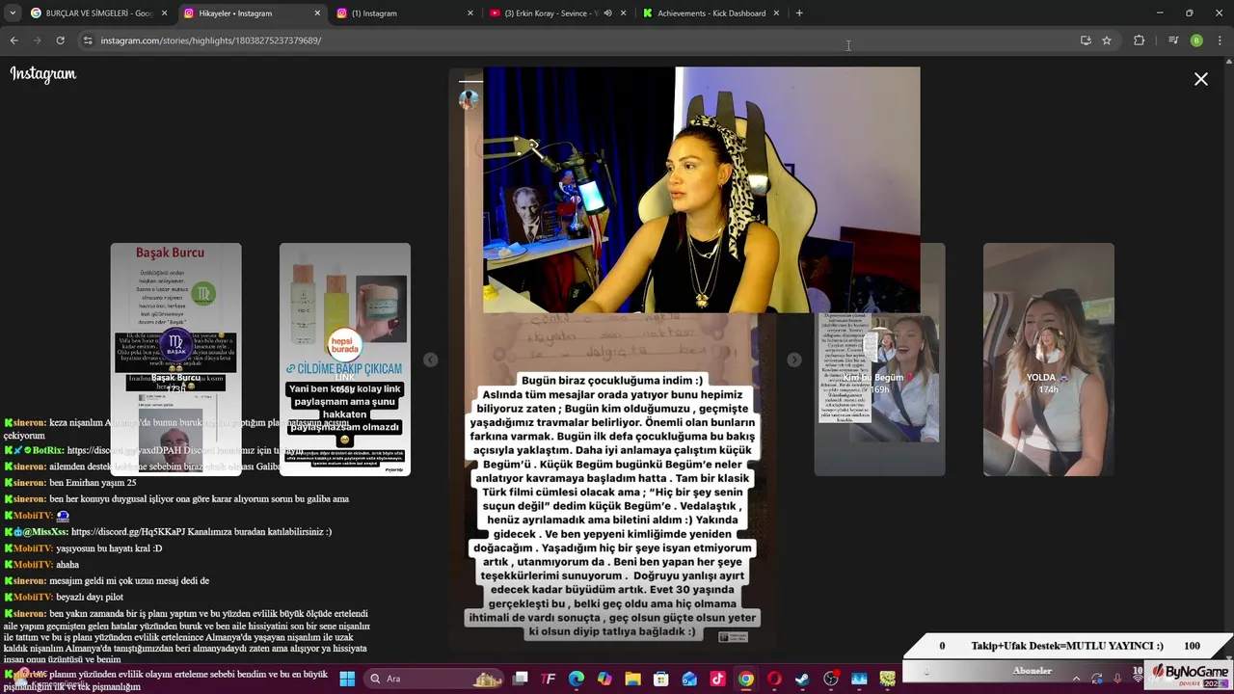Open the Begüm story thumbnail
Screen dimensions: 1234x694
tap(879, 359)
